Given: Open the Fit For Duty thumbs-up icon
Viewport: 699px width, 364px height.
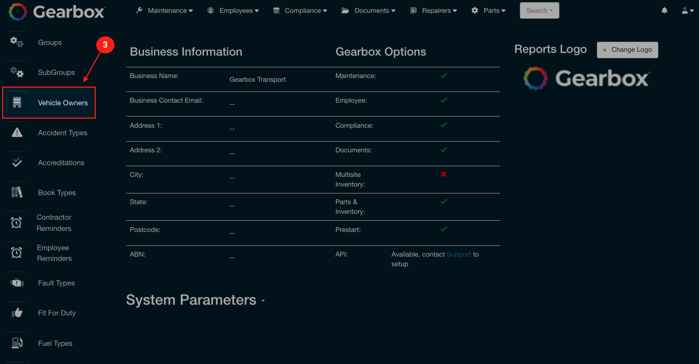Looking at the screenshot, I should (x=17, y=313).
